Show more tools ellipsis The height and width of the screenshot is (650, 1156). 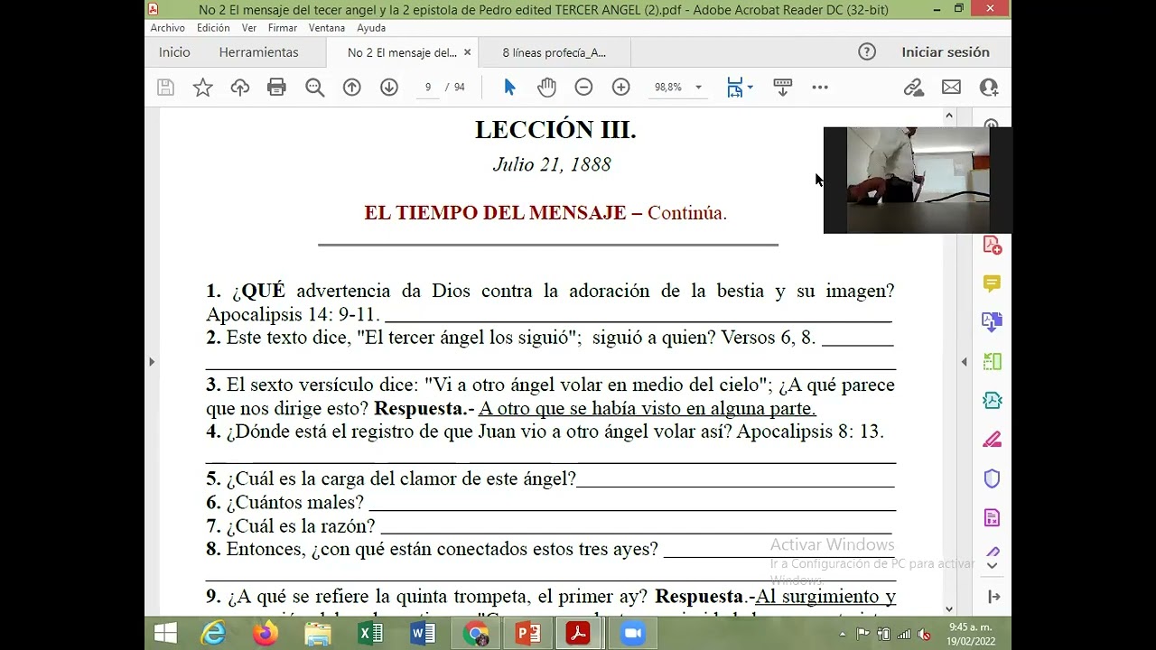820,88
